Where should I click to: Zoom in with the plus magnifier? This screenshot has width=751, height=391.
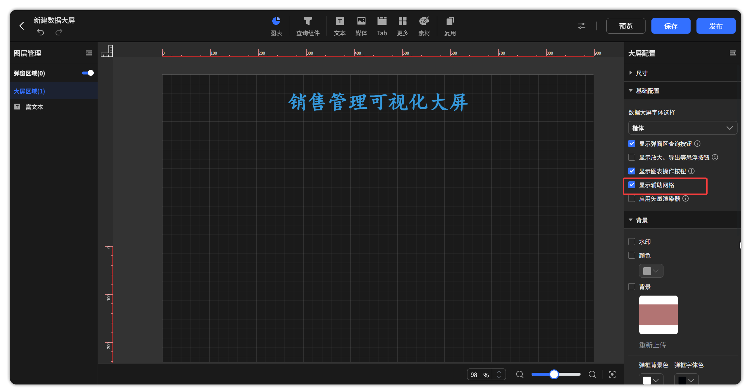click(x=592, y=374)
